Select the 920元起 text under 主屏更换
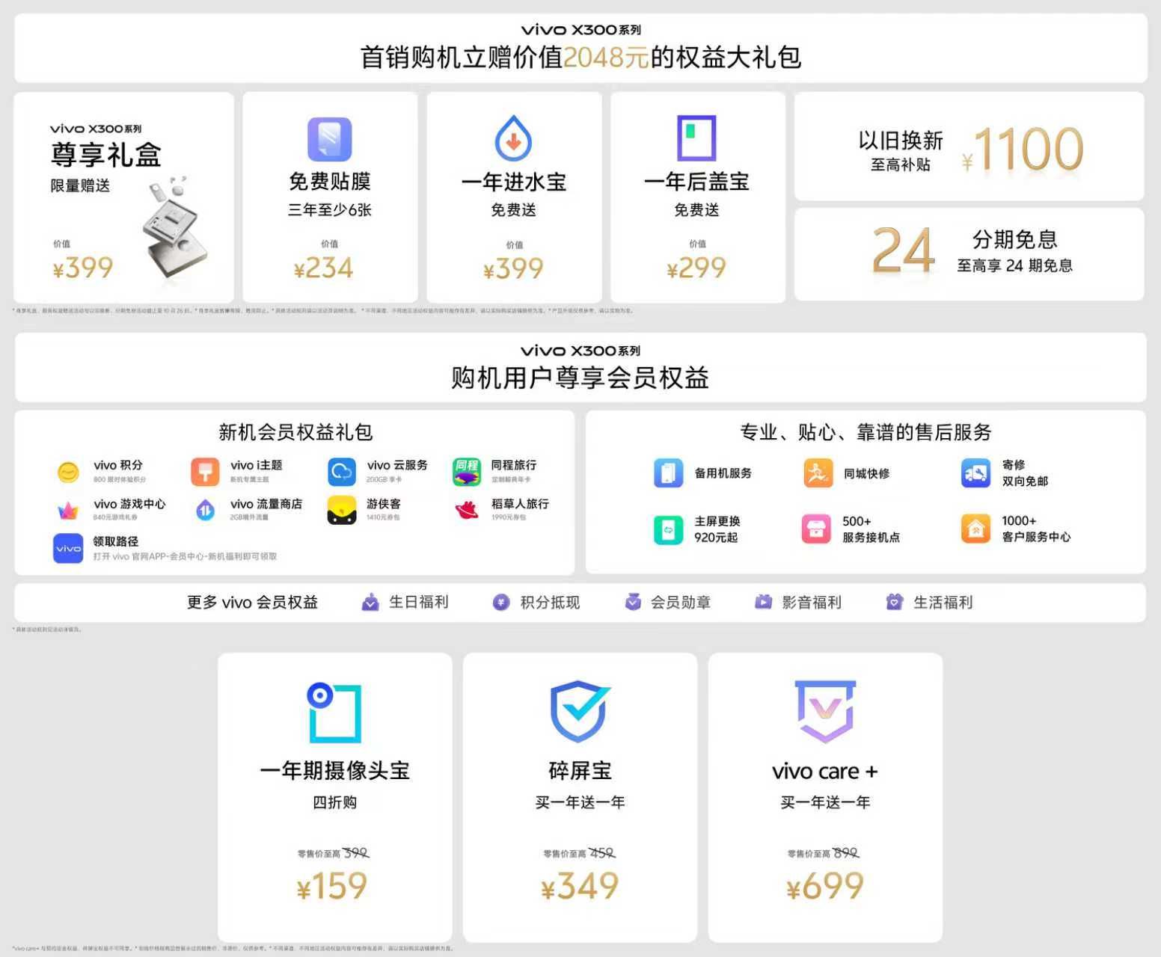This screenshot has width=1161, height=957. coord(716,537)
